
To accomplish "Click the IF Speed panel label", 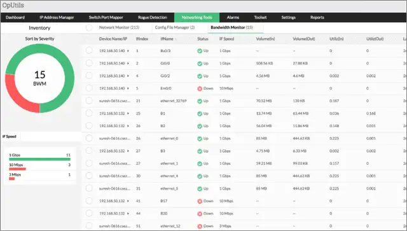I will [10, 136].
